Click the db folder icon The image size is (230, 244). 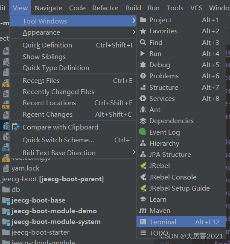tap(6, 190)
